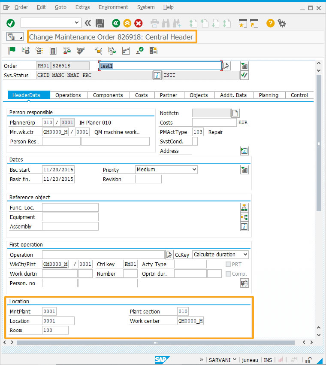
Task: Click the Func. Loc. input field
Action: click(70, 207)
